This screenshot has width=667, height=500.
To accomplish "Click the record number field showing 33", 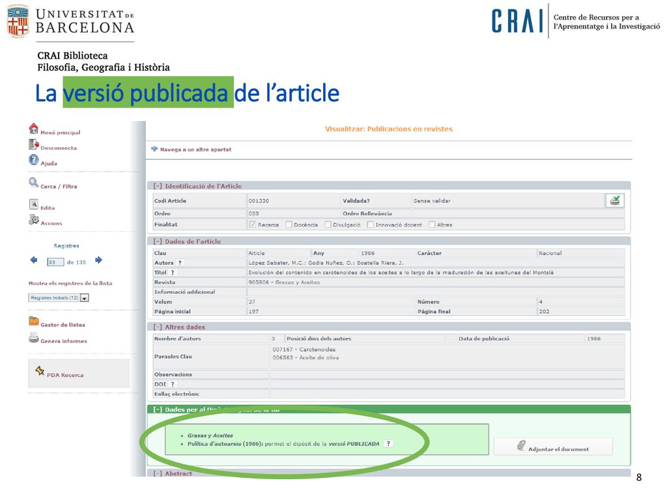I will click(x=55, y=262).
